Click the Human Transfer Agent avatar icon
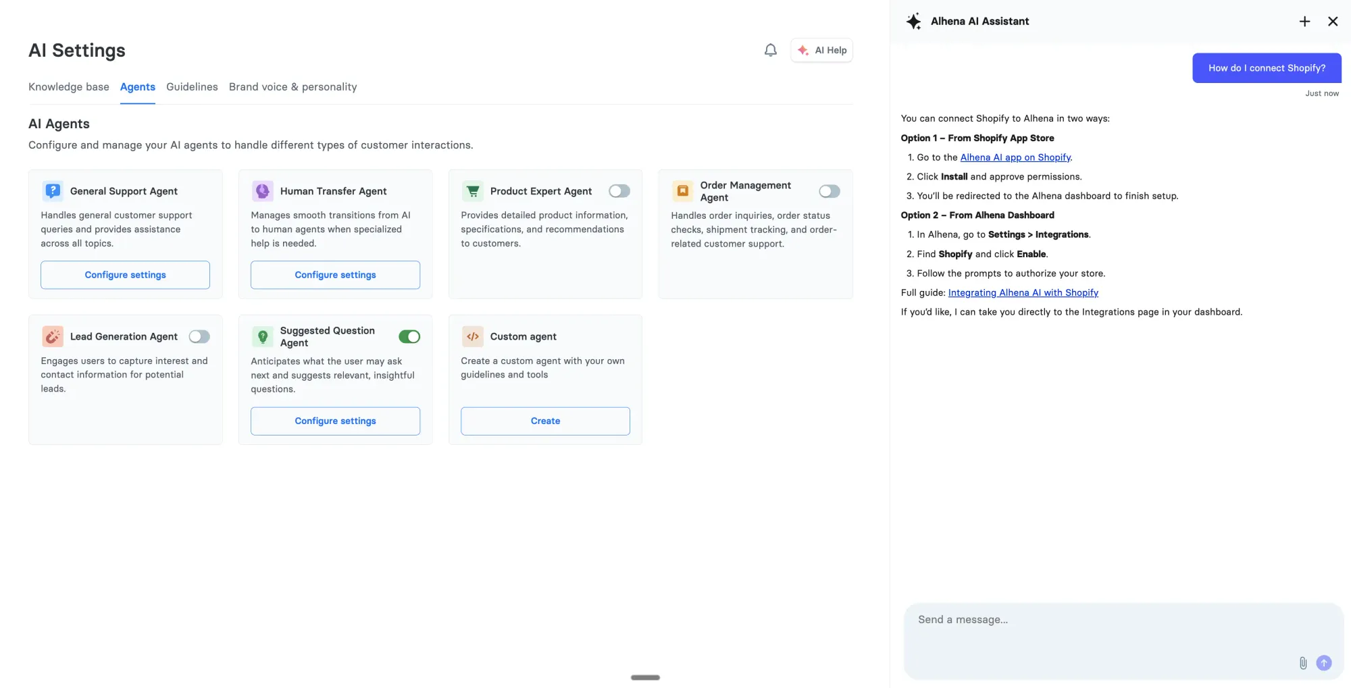Viewport: 1351px width, 688px height. [263, 191]
